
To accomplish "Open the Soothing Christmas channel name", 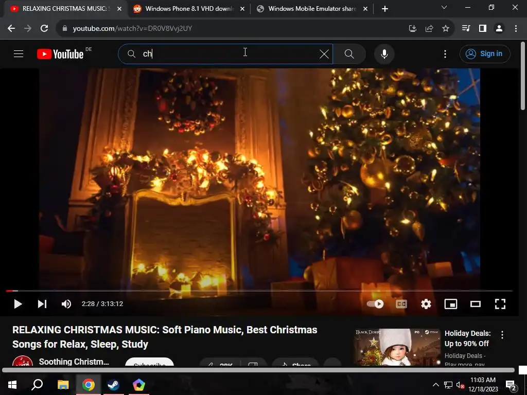I will [x=74, y=362].
